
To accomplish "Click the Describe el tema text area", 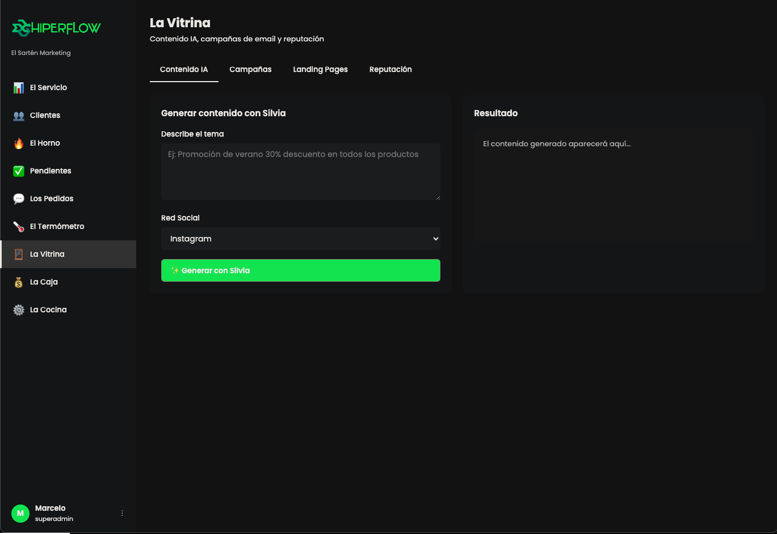I will tap(301, 172).
